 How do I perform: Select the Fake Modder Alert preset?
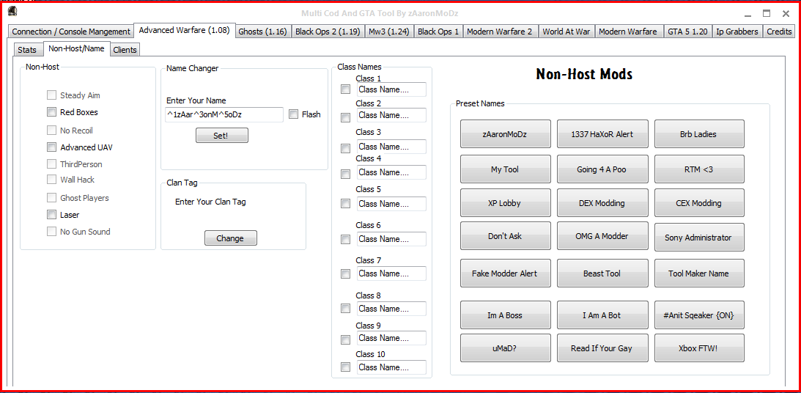point(505,273)
